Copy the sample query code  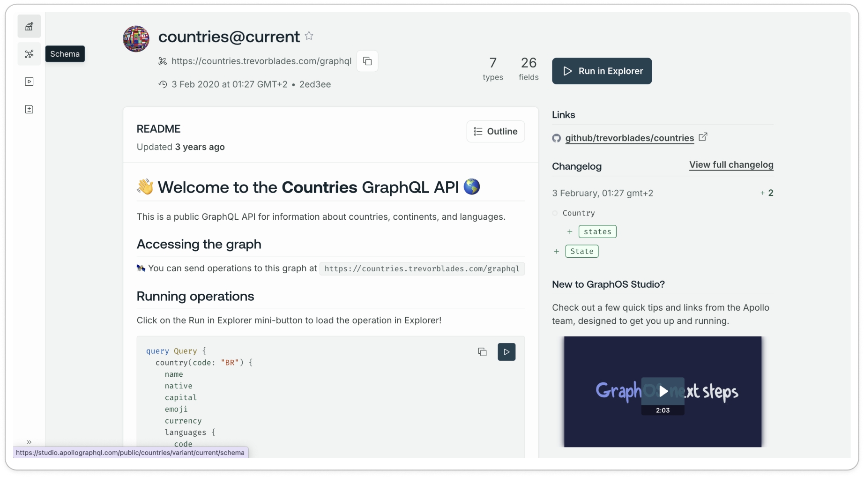point(482,352)
